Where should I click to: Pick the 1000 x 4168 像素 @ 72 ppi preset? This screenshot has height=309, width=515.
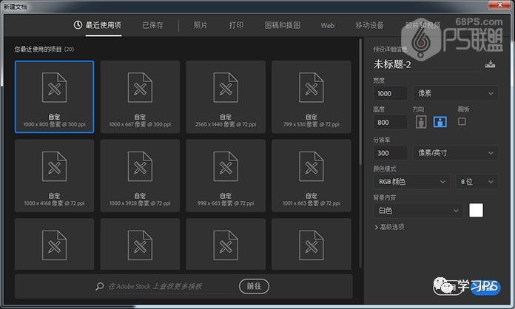54,175
